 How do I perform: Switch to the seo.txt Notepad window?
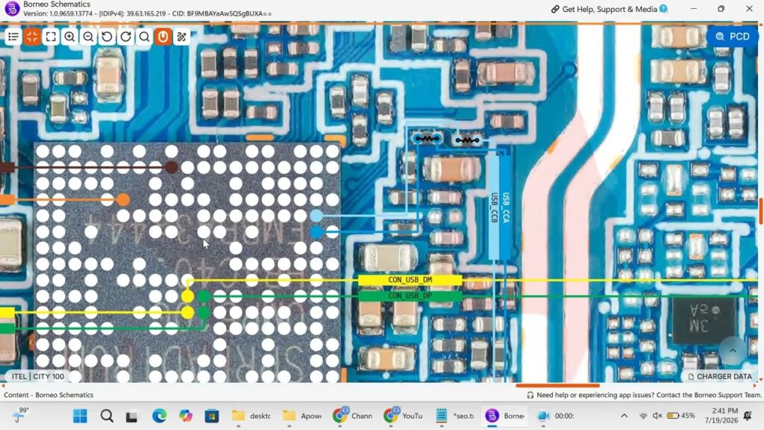[454, 416]
